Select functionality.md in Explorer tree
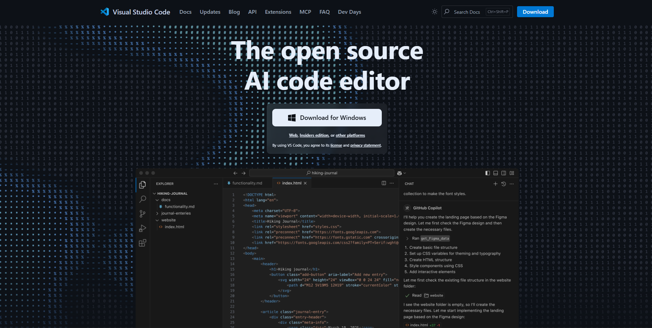 click(179, 206)
